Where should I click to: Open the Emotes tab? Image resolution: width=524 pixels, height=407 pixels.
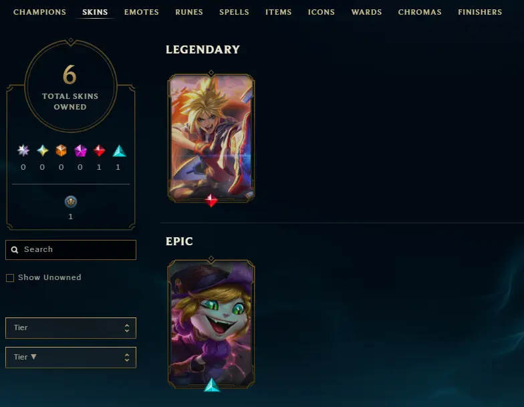tap(142, 12)
